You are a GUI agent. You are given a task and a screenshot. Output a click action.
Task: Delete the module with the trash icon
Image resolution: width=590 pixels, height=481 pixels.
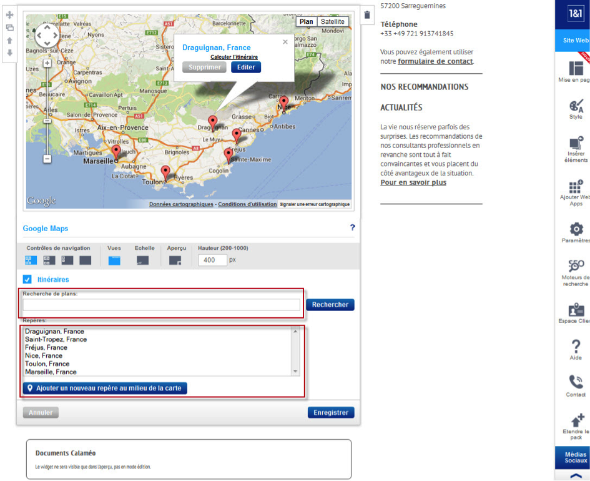(367, 15)
